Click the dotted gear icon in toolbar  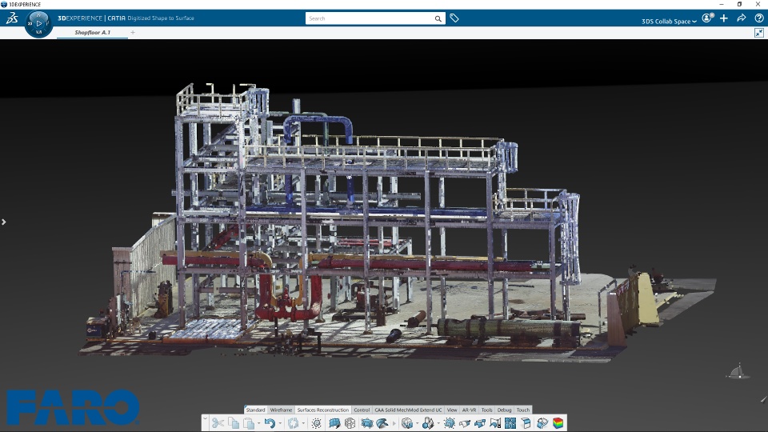pyautogui.click(x=317, y=422)
